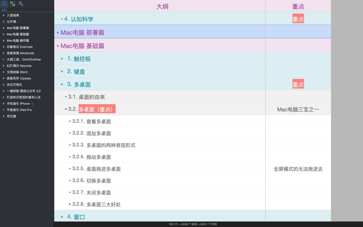
Task: Expand sidebar triangle for Mac电脑 基础篇
Action: (4, 34)
